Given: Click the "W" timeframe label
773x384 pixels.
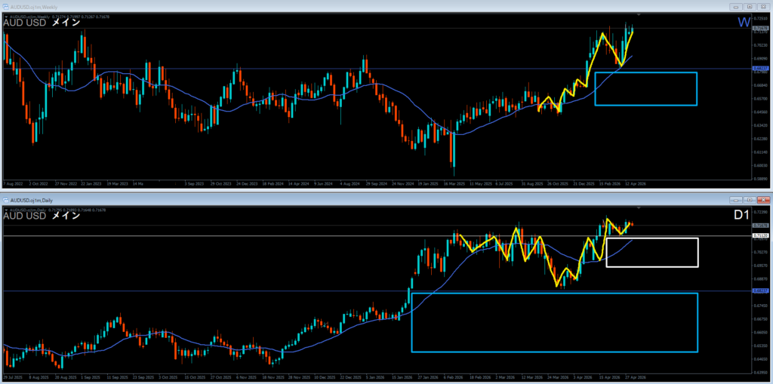Looking at the screenshot, I should [x=744, y=22].
